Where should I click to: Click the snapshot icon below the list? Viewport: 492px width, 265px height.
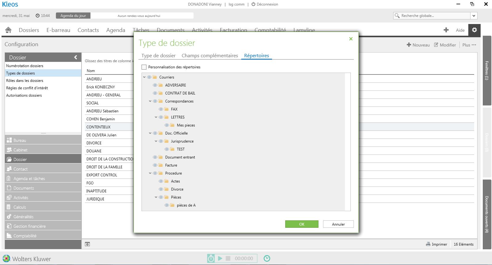[x=87, y=244]
